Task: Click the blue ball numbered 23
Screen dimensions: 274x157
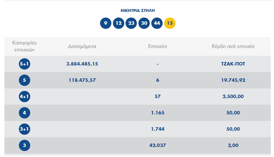Action: click(x=131, y=23)
